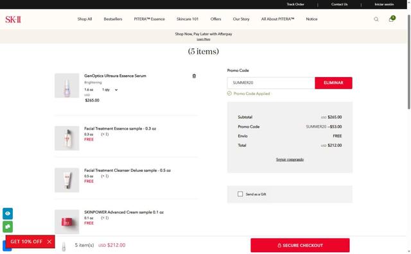Click the ELIMINAR promo code button
Screen dimensions: 411x254
[x=333, y=83]
